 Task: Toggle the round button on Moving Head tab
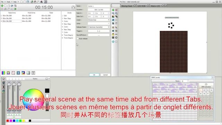134,6
